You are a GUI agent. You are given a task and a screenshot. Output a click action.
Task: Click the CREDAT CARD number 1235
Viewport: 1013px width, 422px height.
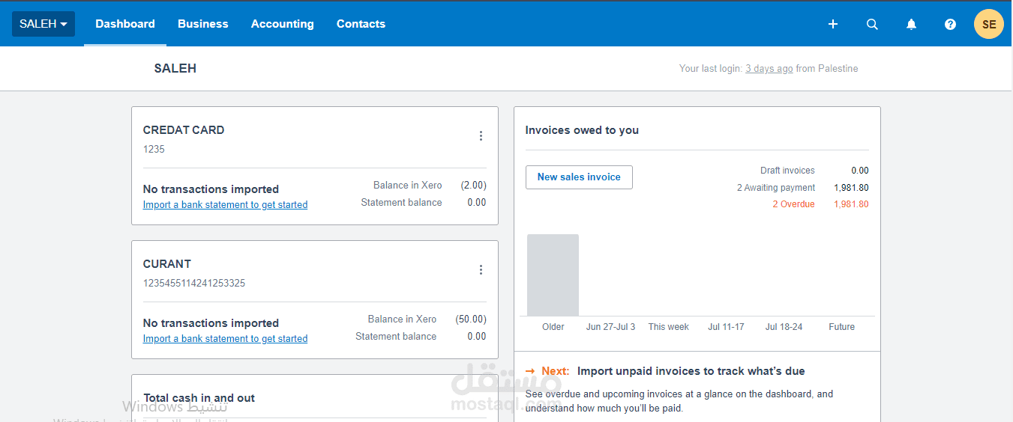tap(154, 150)
